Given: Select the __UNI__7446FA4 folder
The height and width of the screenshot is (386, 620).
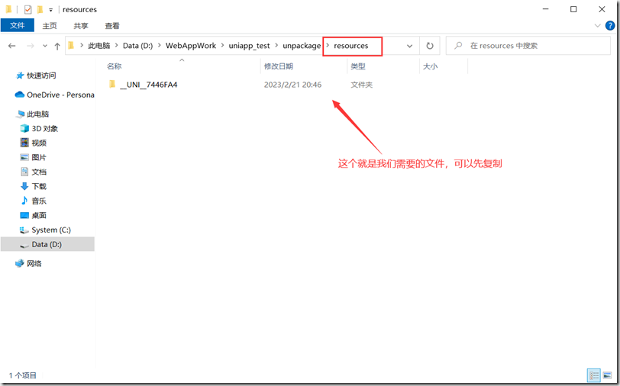Looking at the screenshot, I should (148, 85).
